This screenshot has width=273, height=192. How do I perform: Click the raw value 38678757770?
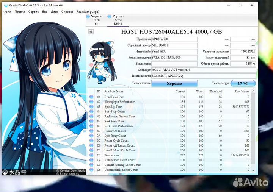point(241,107)
